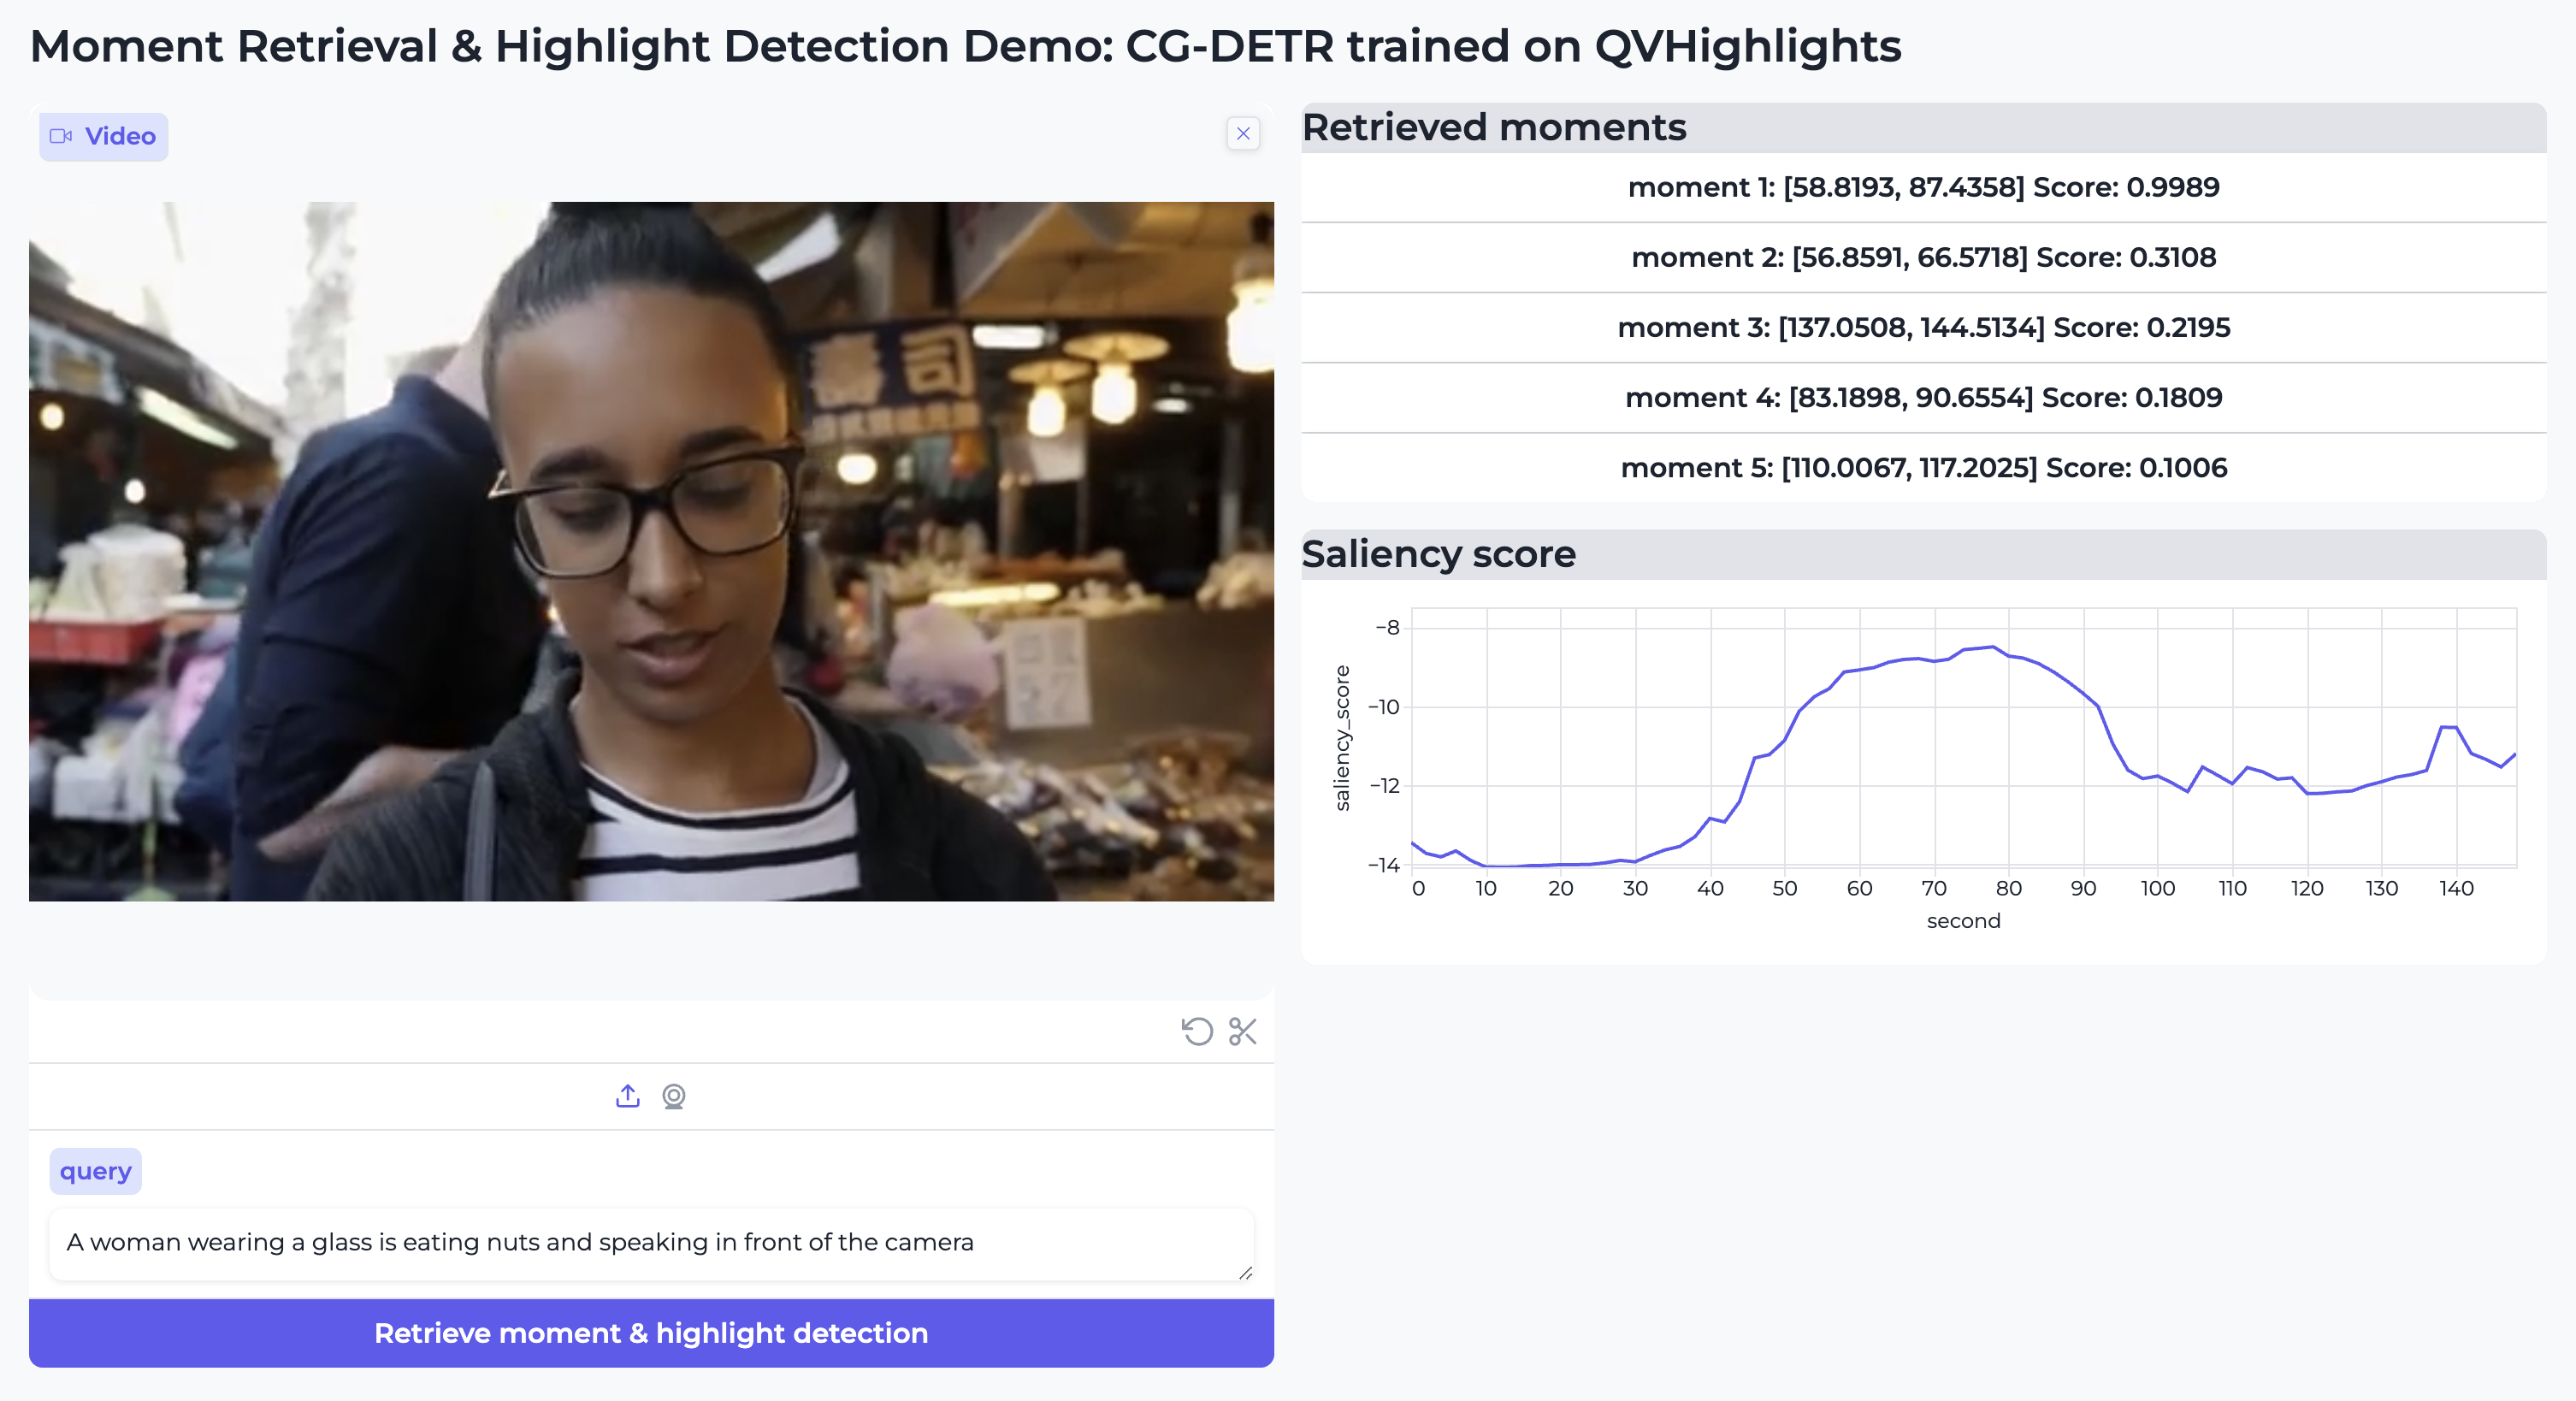Click the resize handle of query textbox
This screenshot has height=1401, width=2576.
coord(1245,1273)
